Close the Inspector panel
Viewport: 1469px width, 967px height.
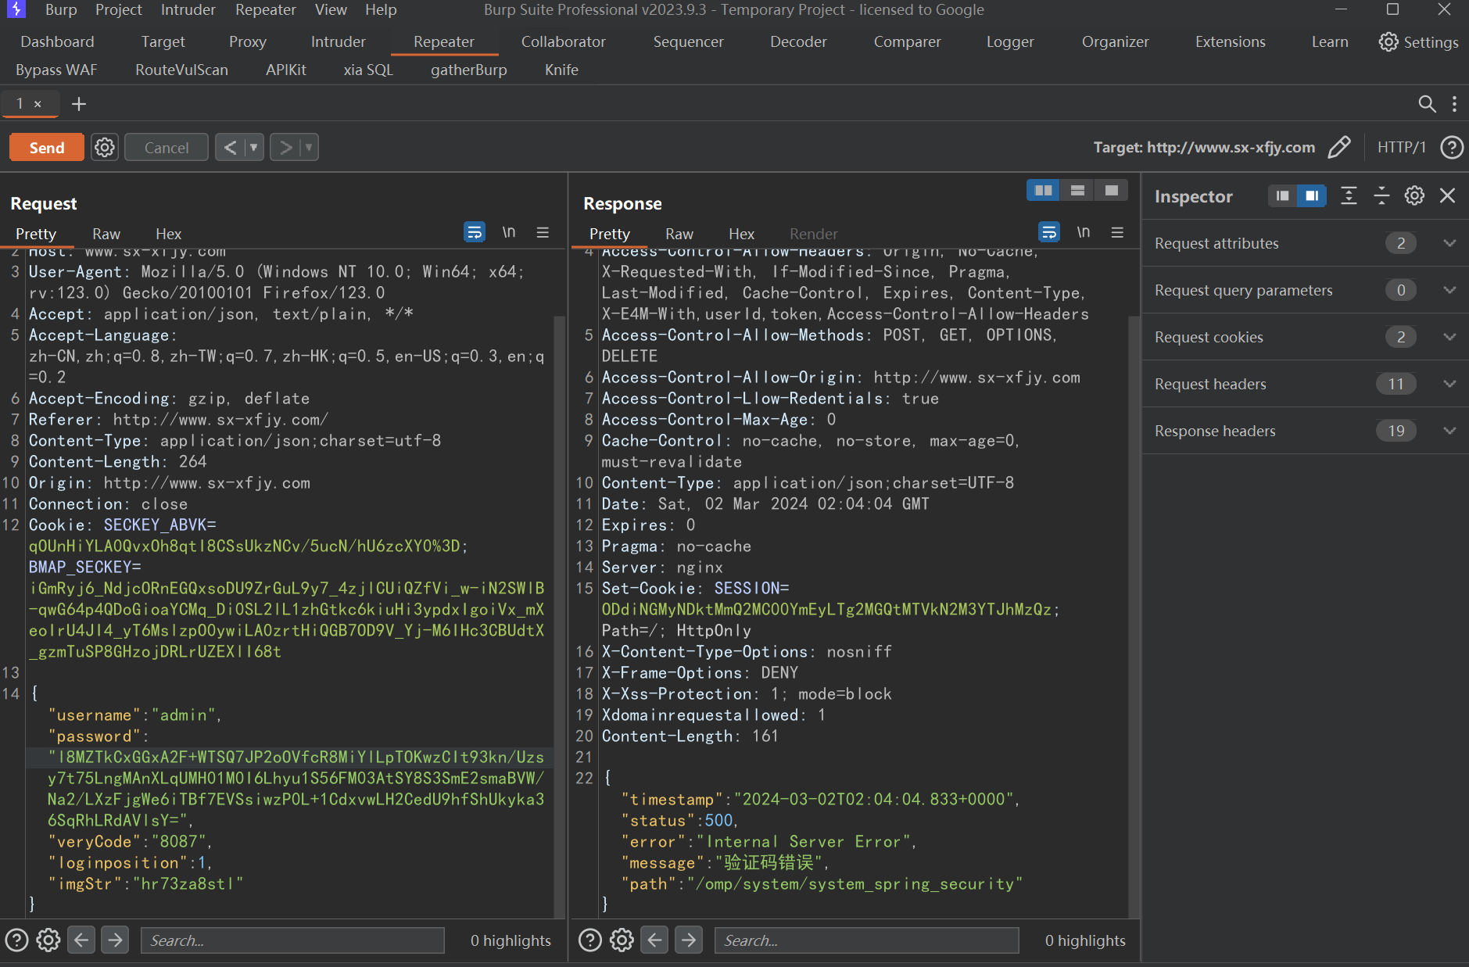1447,195
